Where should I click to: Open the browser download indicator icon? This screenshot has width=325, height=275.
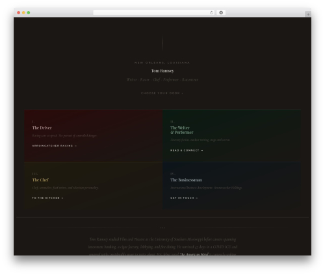coord(221,12)
